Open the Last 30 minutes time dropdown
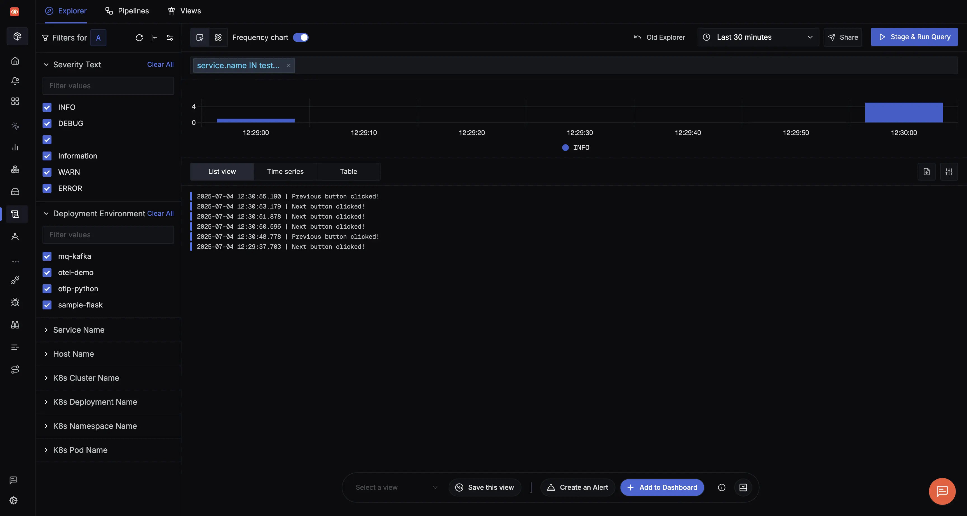Image resolution: width=967 pixels, height=516 pixels. (758, 37)
